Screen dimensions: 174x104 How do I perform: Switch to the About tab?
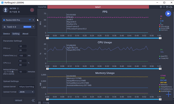pyautogui.click(x=25, y=34)
